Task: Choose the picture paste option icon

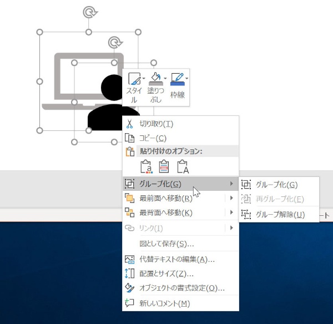Action: click(183, 166)
